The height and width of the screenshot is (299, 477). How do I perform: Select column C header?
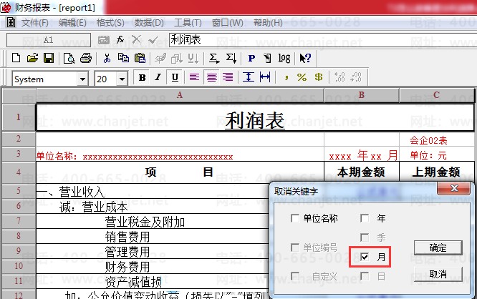click(437, 95)
